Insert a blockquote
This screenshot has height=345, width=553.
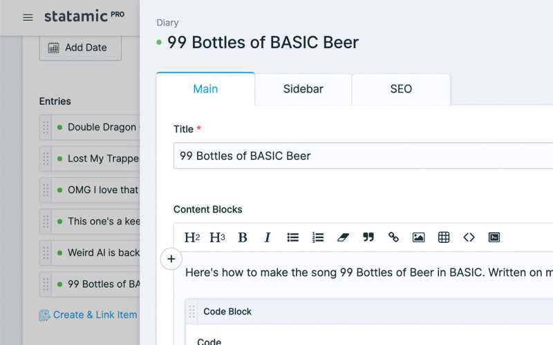[368, 237]
